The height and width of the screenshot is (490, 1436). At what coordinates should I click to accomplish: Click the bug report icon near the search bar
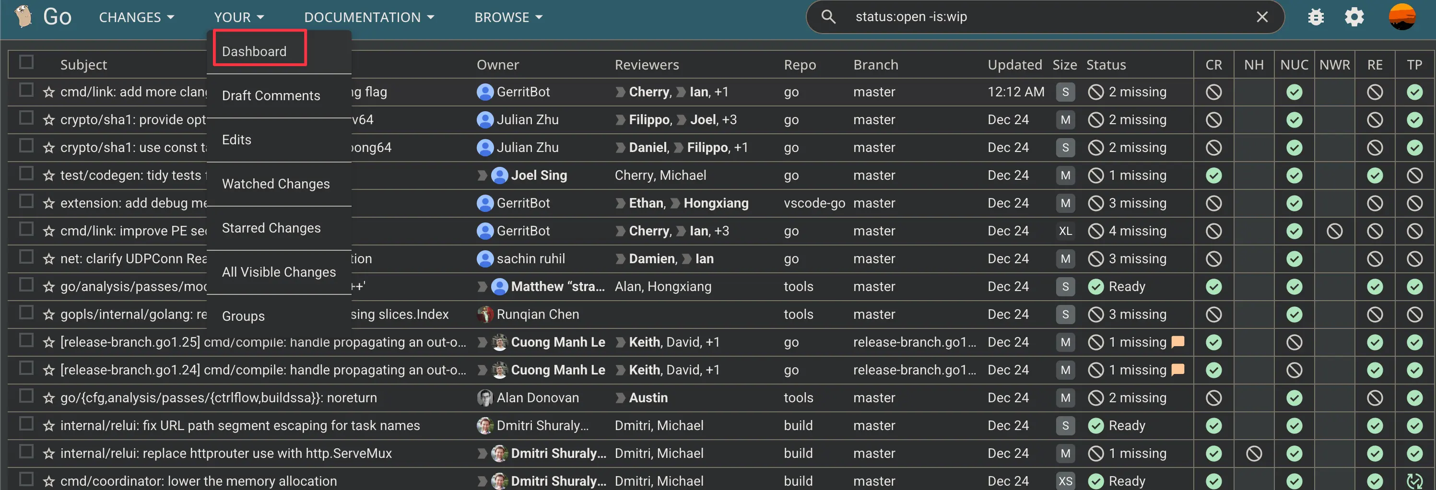(x=1316, y=16)
